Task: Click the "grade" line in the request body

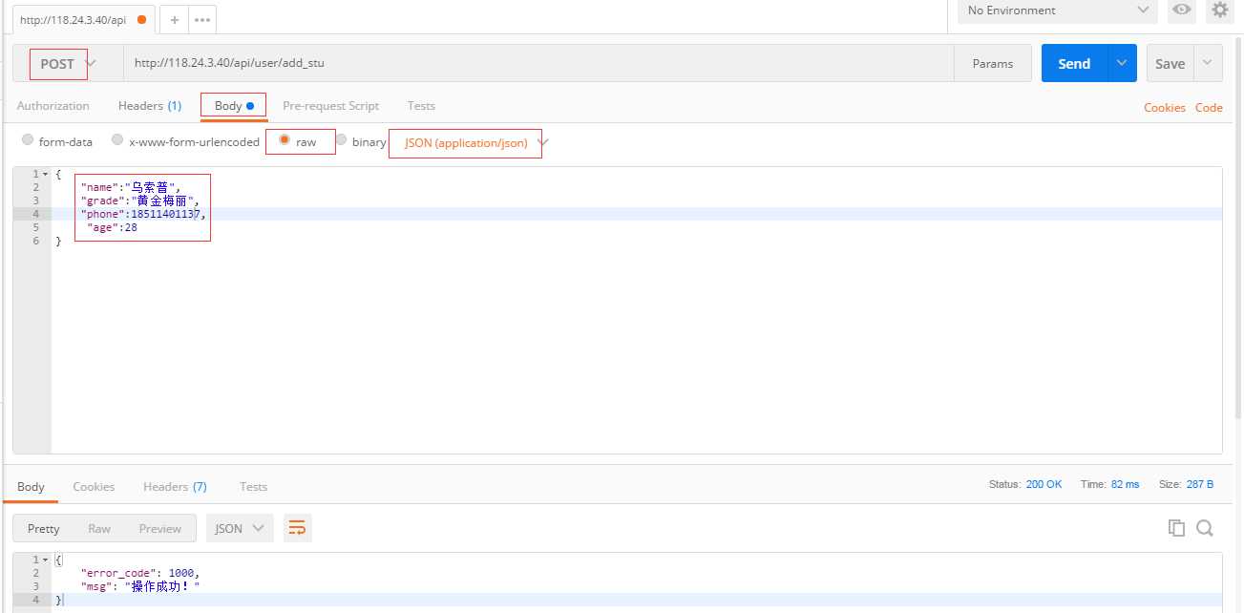Action: (140, 201)
